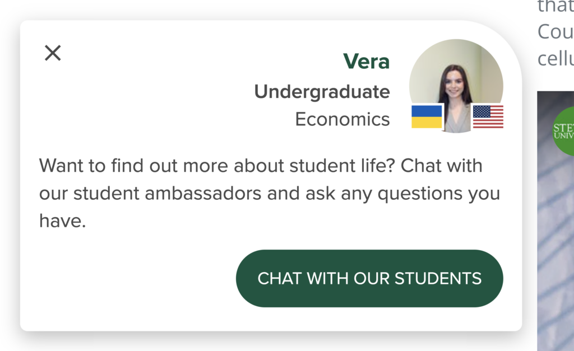This screenshot has width=574, height=351.
Task: Click the words 'our student ambassadors'
Action: [x=150, y=193]
